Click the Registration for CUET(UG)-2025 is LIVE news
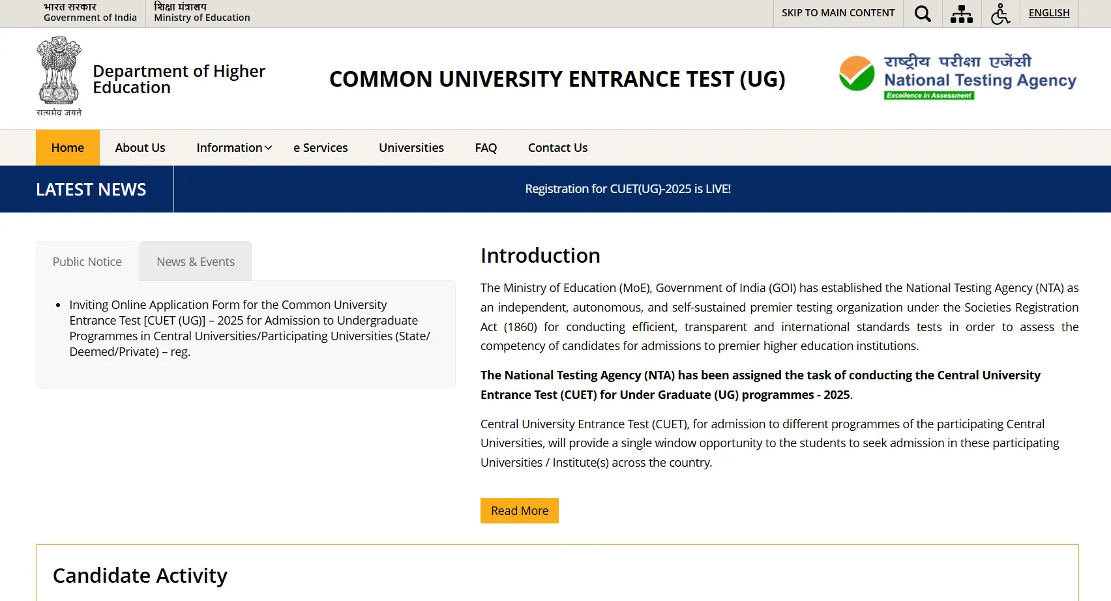Screen dimensions: 1111x601 628,189
